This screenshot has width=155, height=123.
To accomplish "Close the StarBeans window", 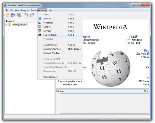I will [146, 5].
